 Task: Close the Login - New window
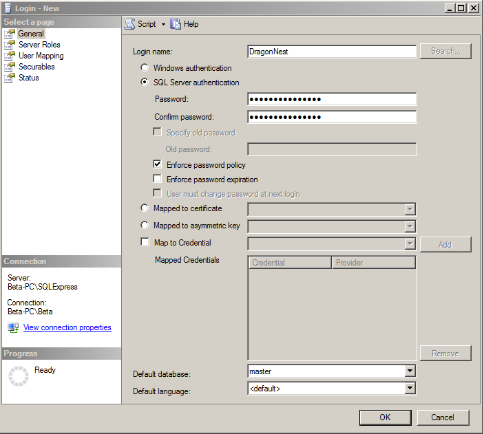point(473,8)
